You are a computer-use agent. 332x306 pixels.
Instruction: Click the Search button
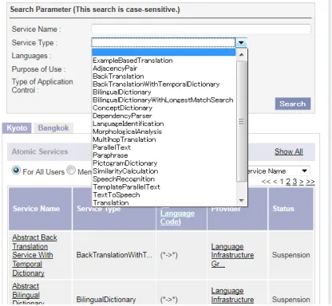click(x=293, y=104)
